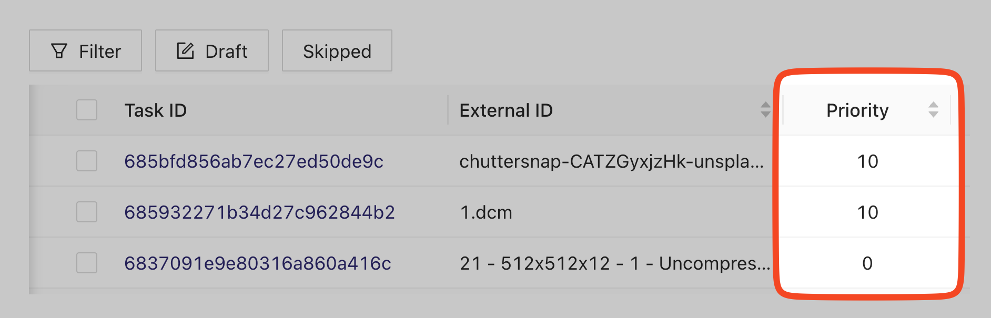Tick the checkbox for task 6837091e9e80316a860a416c
991x318 pixels.
point(87,263)
